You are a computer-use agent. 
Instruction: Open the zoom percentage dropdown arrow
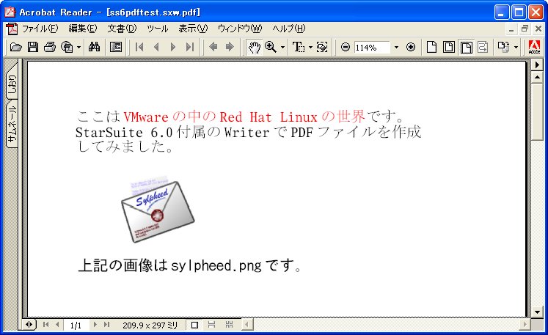point(396,47)
